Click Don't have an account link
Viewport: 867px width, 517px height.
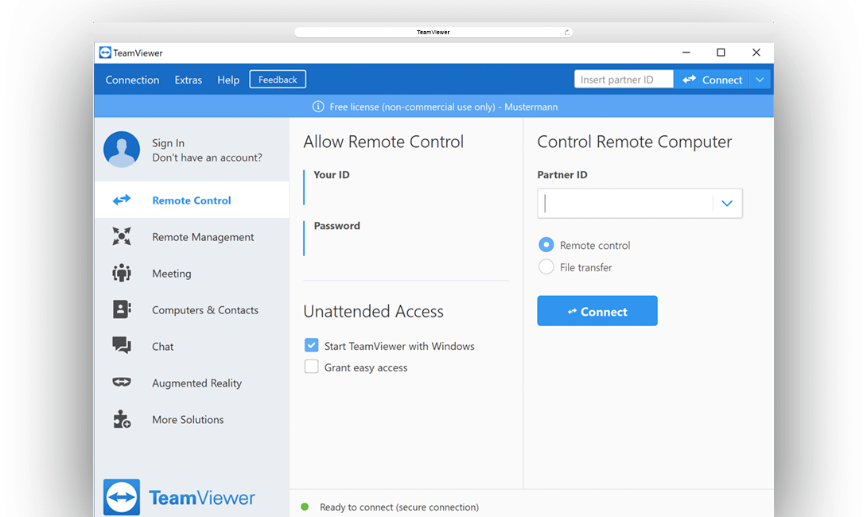207,157
